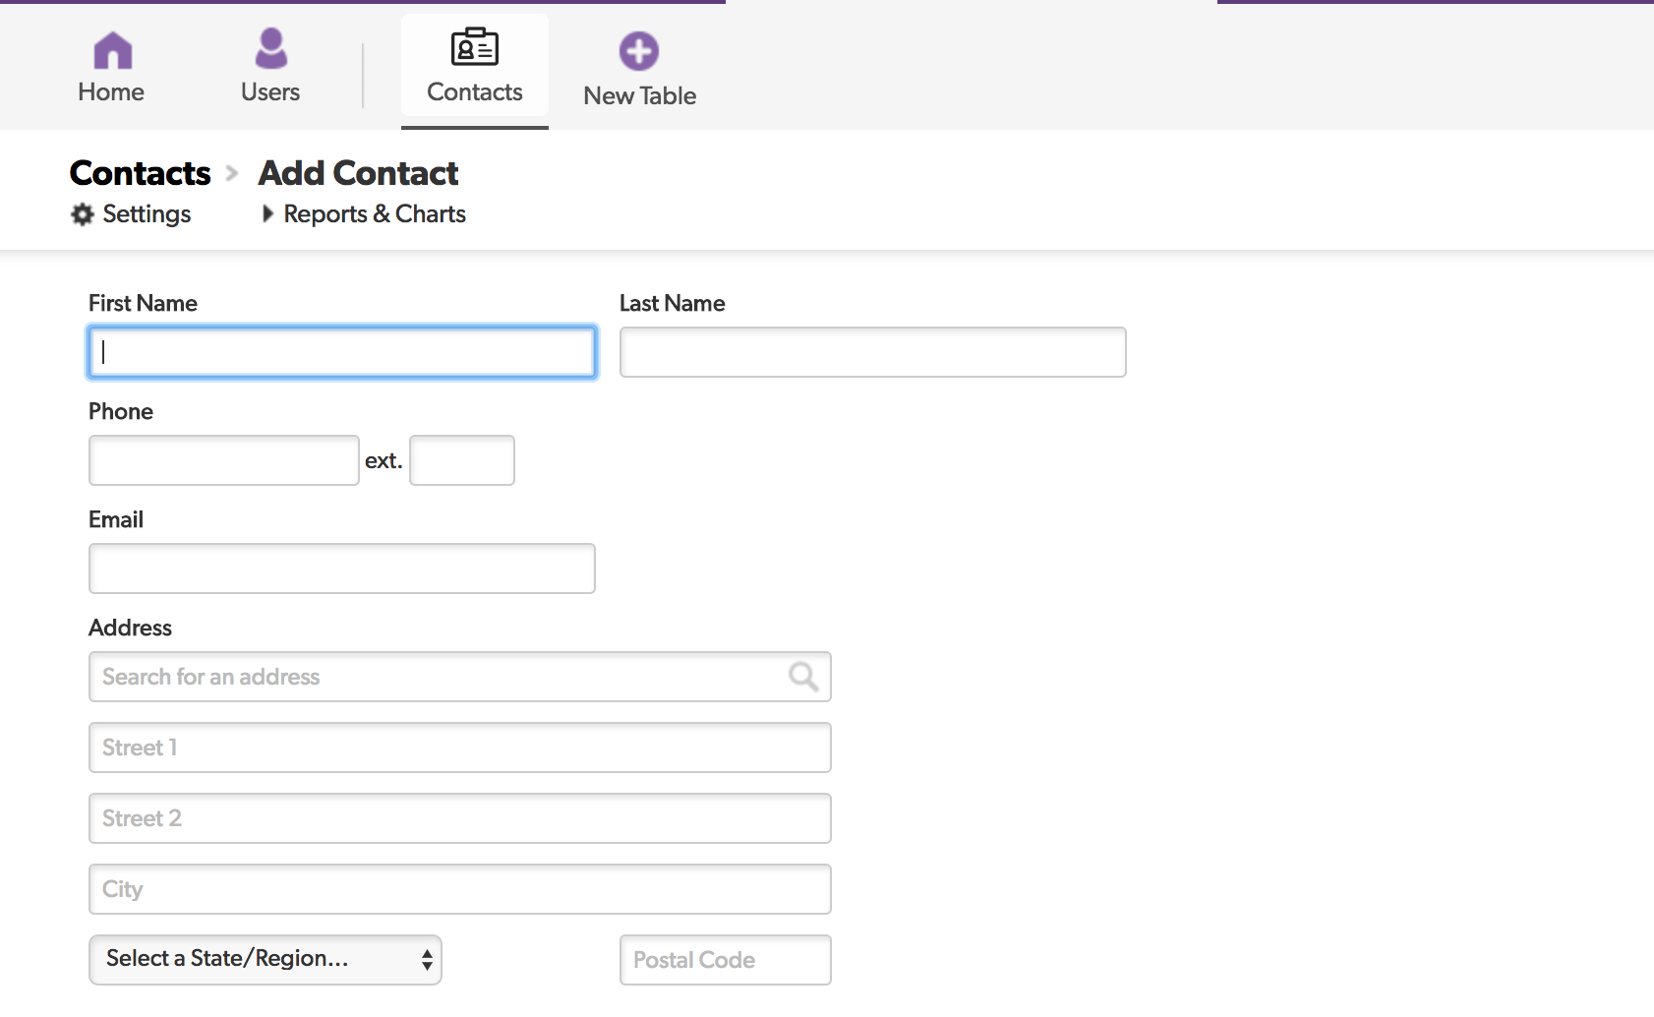Viewport: 1654px width, 1017px height.
Task: Click the Phone label
Action: [121, 411]
